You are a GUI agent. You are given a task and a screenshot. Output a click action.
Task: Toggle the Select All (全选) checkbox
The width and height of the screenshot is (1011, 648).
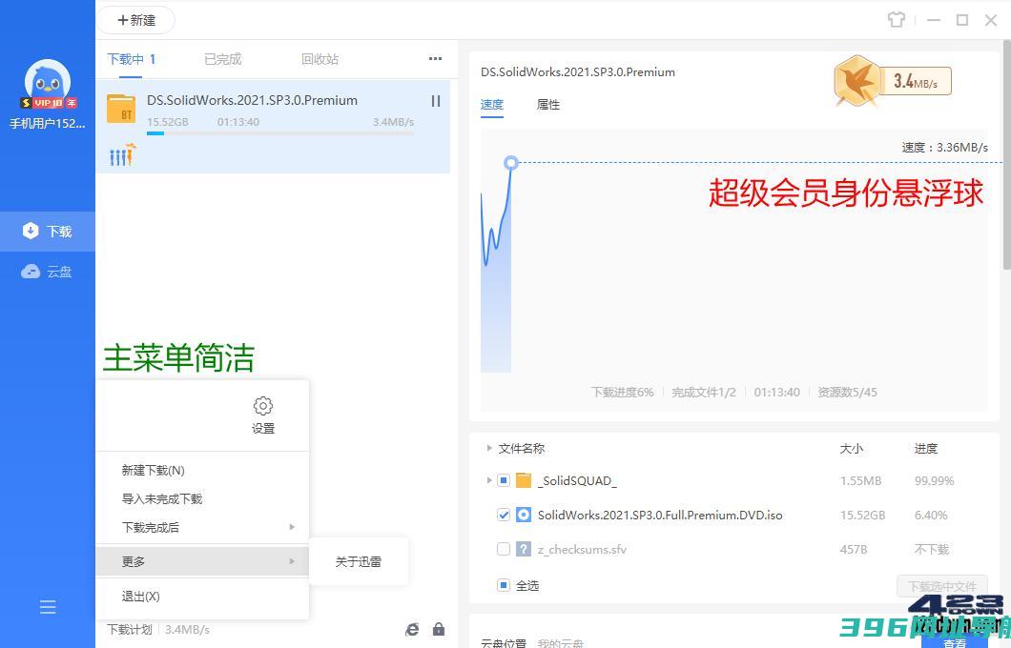pos(504,585)
